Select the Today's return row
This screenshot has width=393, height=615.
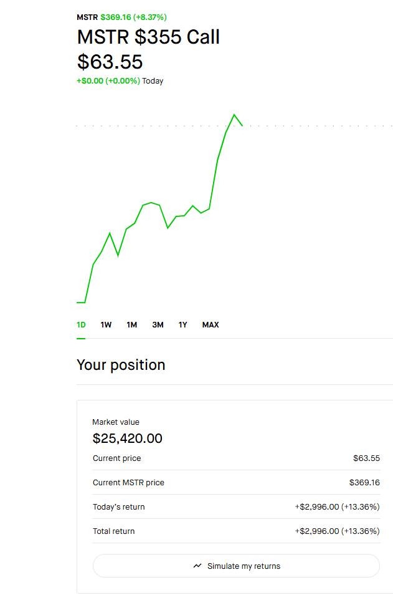point(237,506)
